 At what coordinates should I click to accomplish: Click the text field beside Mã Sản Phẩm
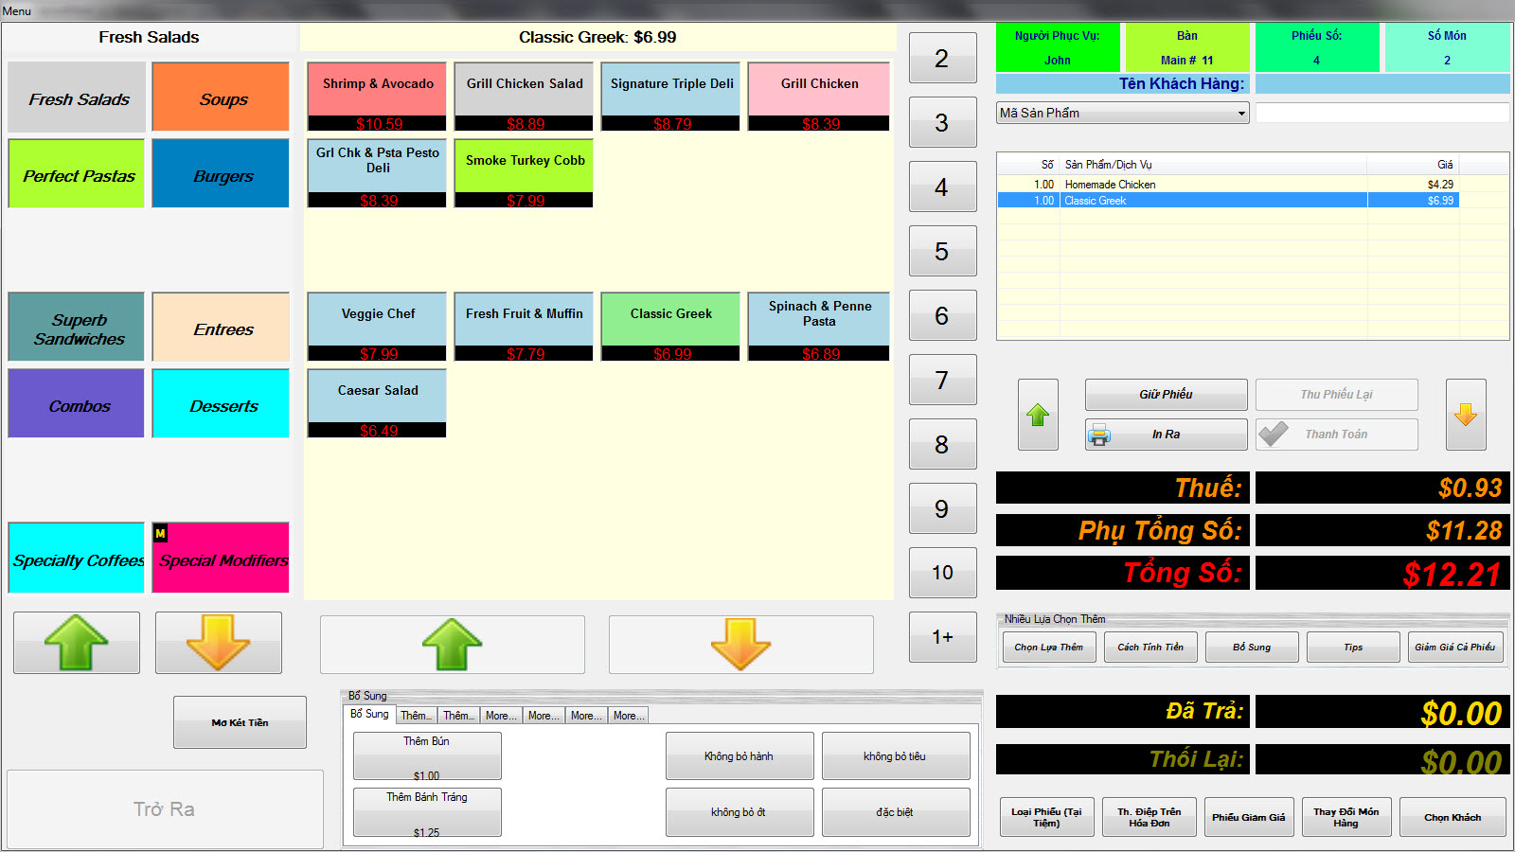point(1381,114)
